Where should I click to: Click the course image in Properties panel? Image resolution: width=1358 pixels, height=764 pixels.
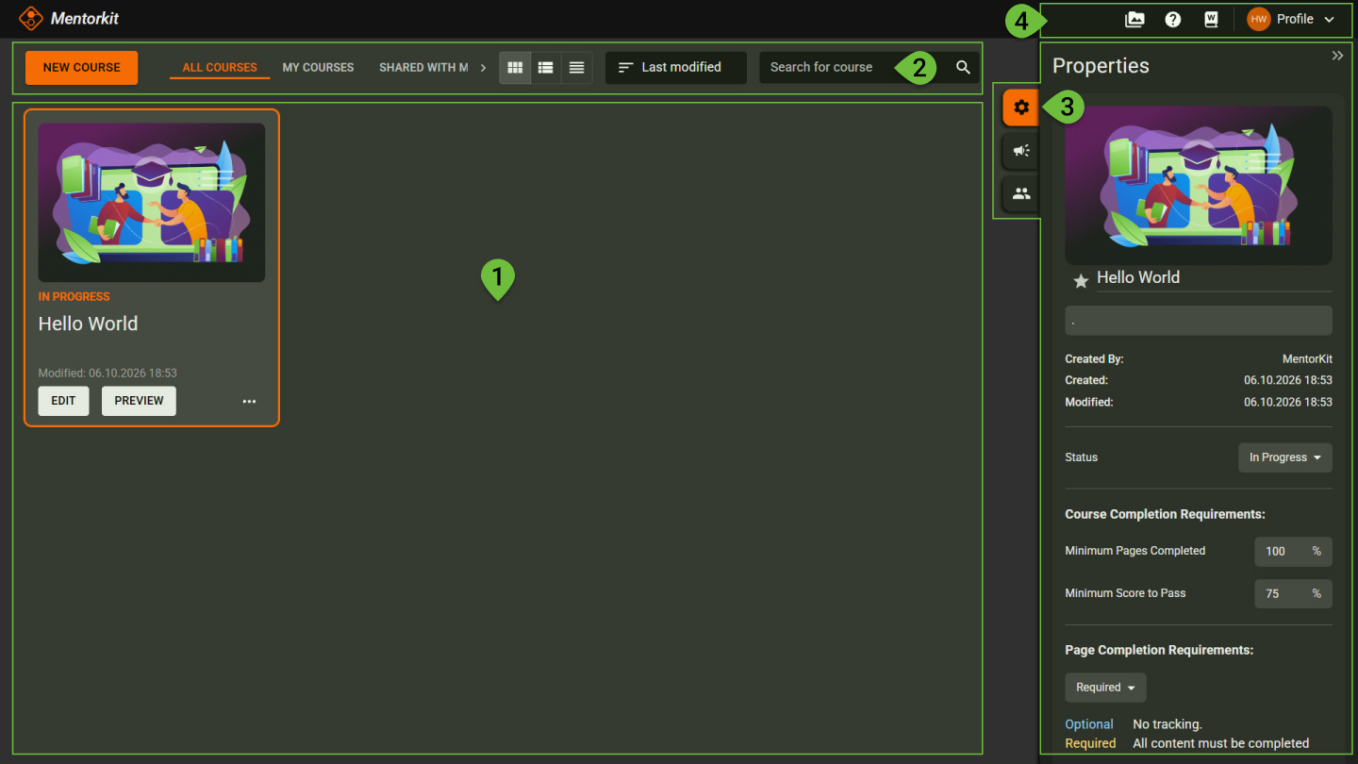(1199, 186)
